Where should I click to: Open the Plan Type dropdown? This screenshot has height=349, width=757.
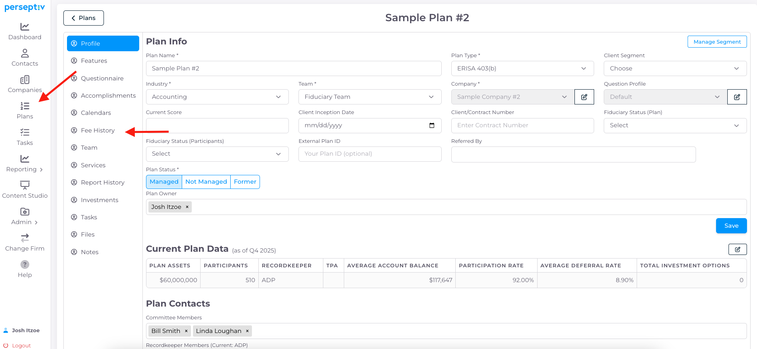pos(522,68)
